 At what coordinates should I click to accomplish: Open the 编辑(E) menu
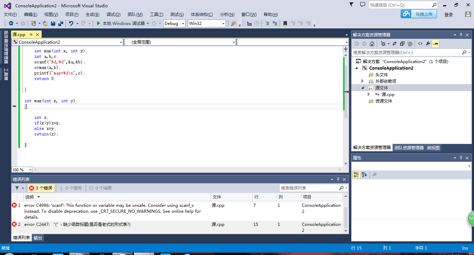(31, 14)
